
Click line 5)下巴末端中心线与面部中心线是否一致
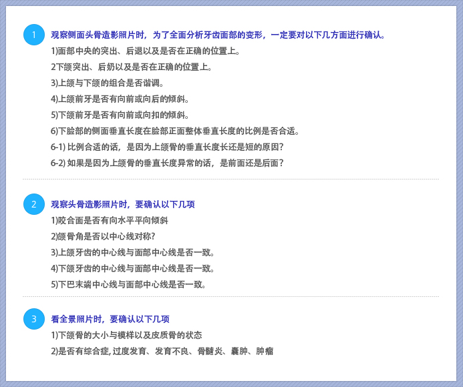point(128,284)
